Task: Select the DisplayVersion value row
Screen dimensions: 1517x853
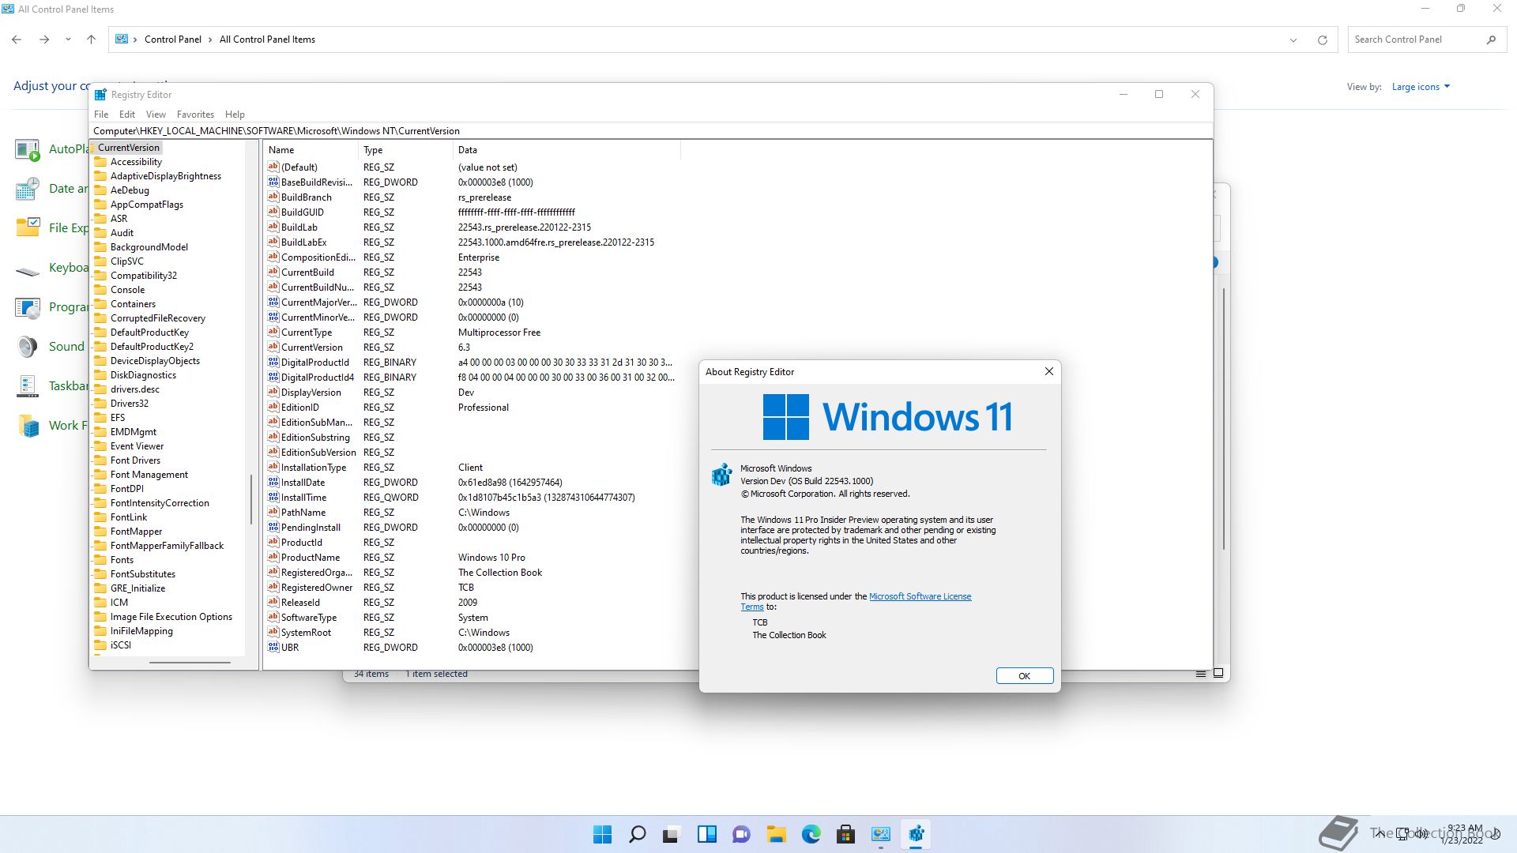Action: 471,393
